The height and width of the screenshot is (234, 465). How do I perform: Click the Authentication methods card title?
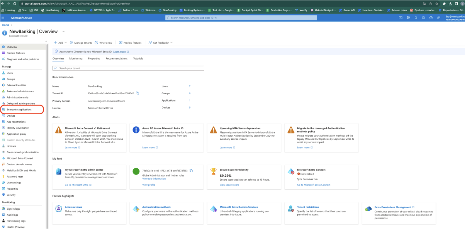(156, 207)
